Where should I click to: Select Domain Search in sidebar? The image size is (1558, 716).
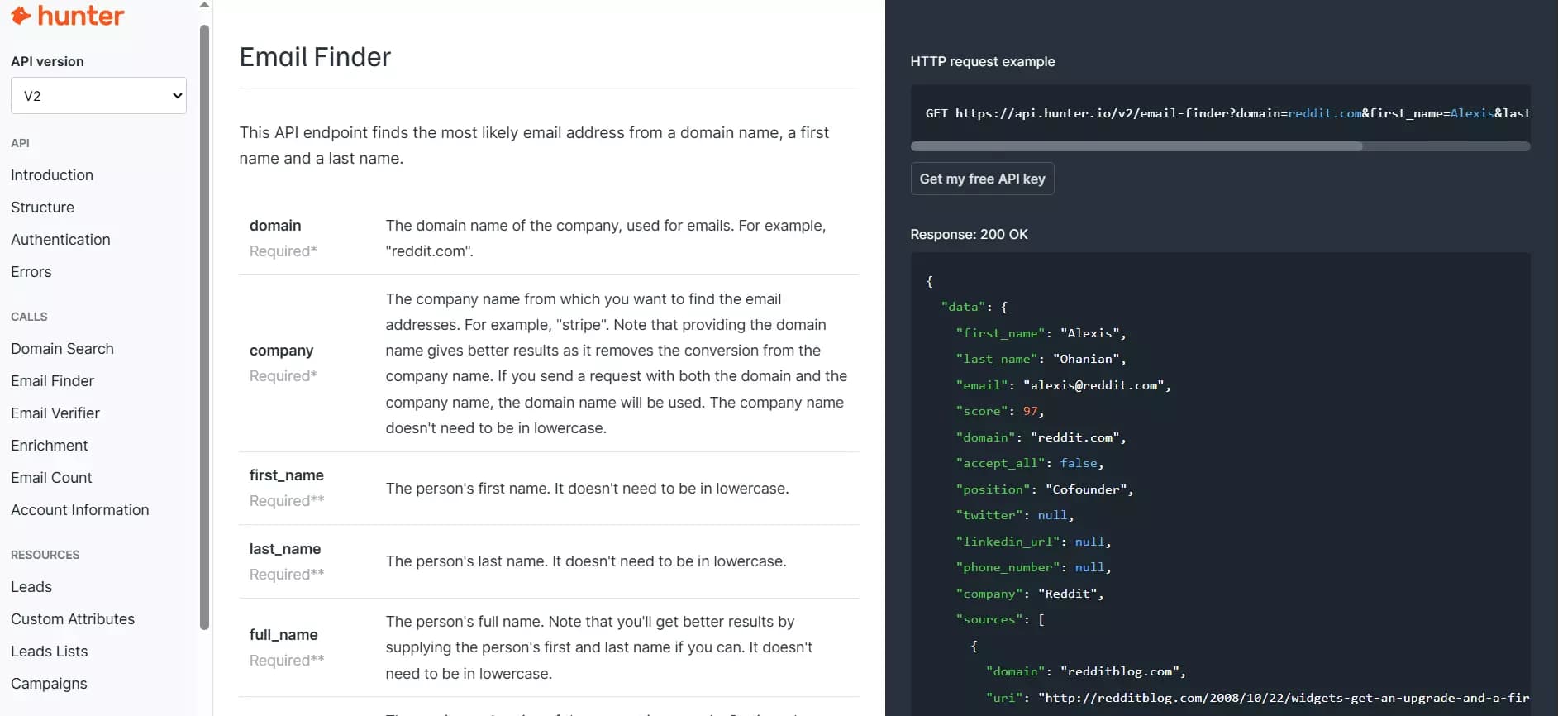tap(62, 349)
